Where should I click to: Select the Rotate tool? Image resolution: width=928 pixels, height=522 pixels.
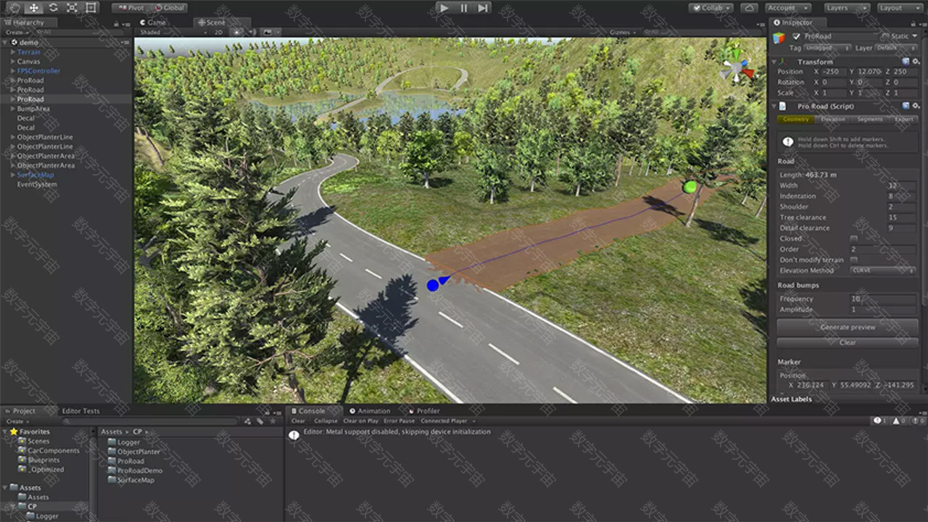pyautogui.click(x=53, y=8)
